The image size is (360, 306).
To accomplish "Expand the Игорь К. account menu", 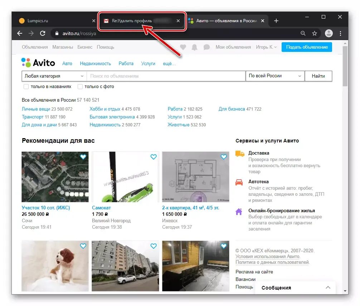I will pos(266,47).
